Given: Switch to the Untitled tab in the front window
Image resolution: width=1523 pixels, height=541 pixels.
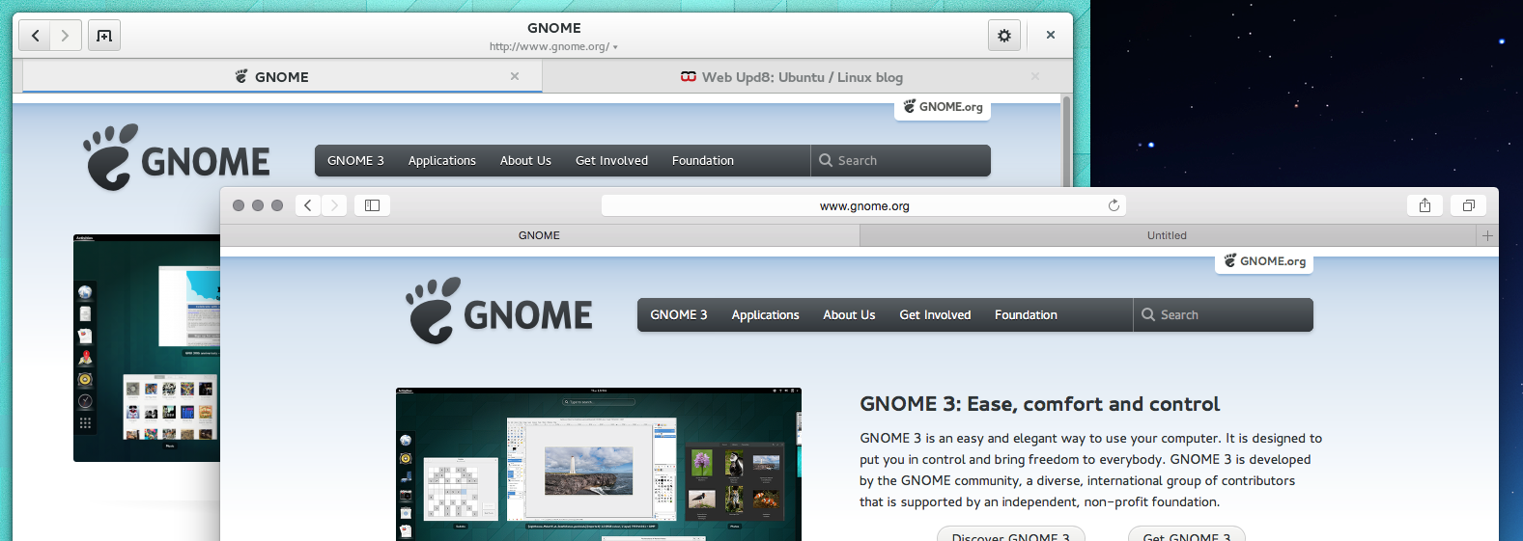Looking at the screenshot, I should point(1167,235).
